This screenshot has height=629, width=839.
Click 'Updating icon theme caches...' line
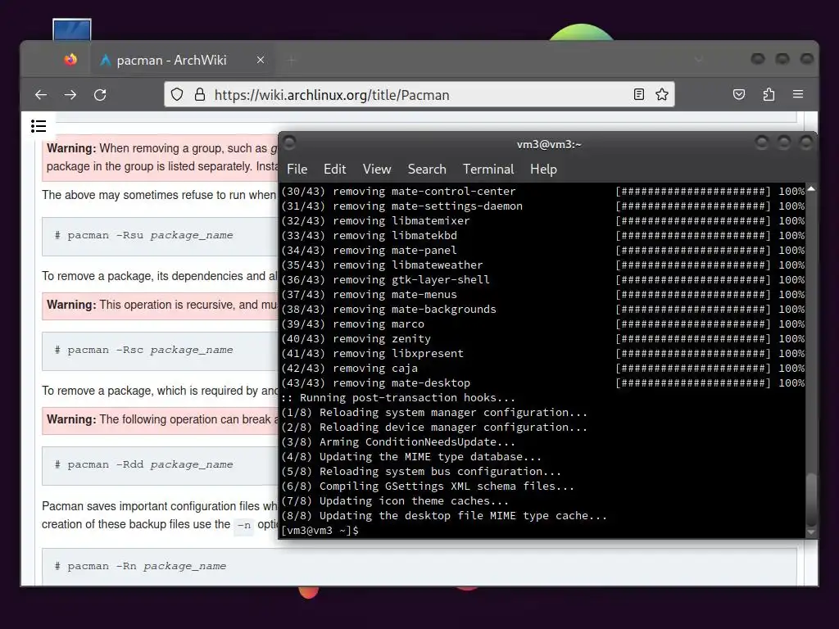pyautogui.click(x=395, y=501)
